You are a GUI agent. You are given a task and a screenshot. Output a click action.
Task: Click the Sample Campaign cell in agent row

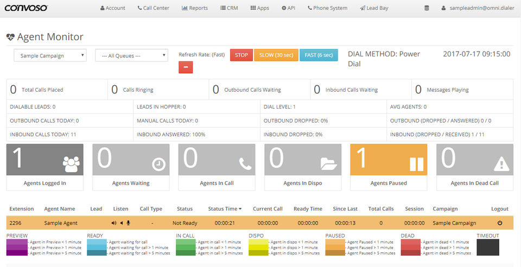[454, 223]
